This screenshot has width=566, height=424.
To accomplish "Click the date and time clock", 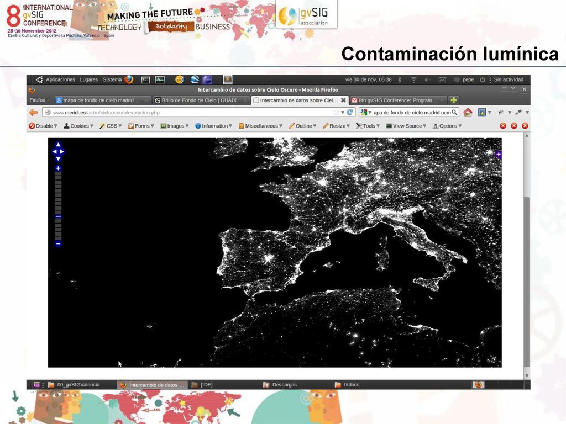I will (x=368, y=79).
